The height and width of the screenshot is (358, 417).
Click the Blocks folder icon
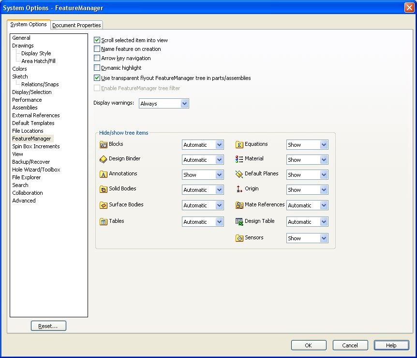(x=103, y=145)
